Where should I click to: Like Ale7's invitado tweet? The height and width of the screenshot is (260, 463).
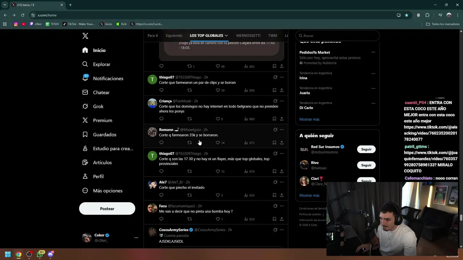[218, 195]
